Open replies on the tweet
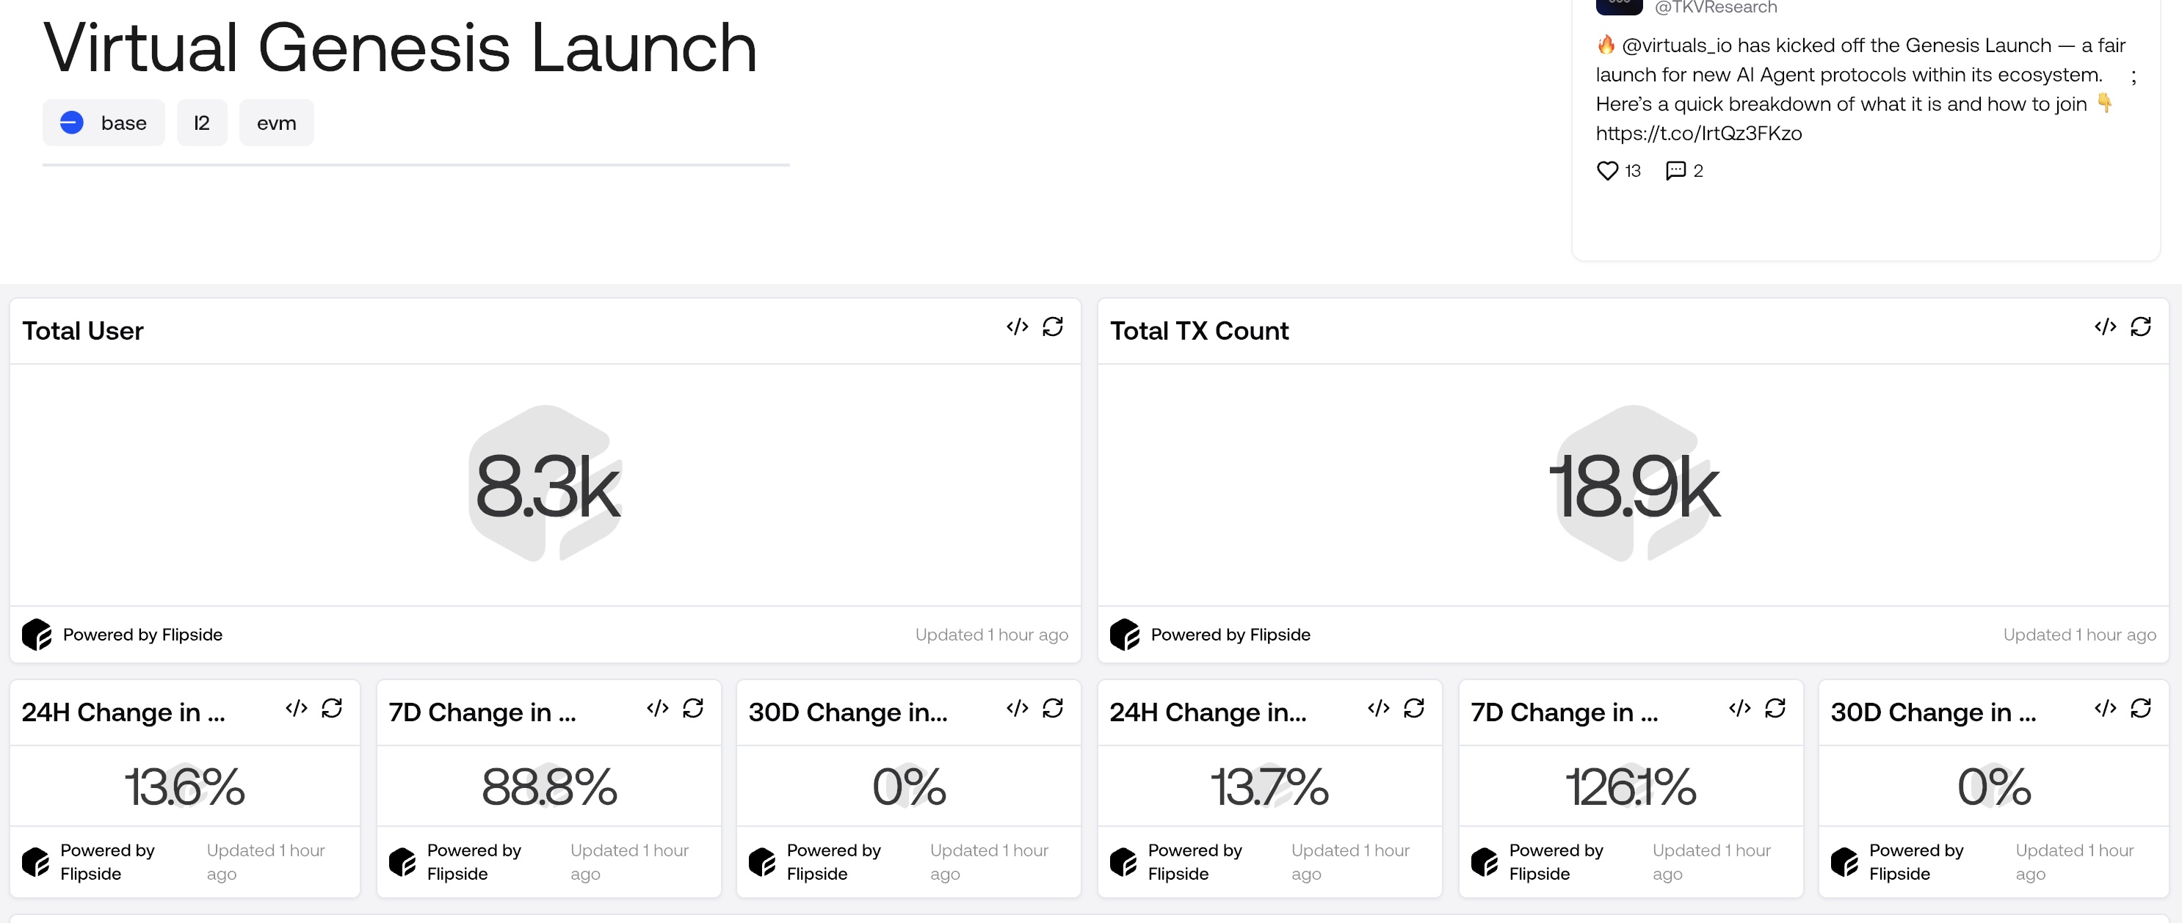This screenshot has height=923, width=2182. [x=1675, y=171]
